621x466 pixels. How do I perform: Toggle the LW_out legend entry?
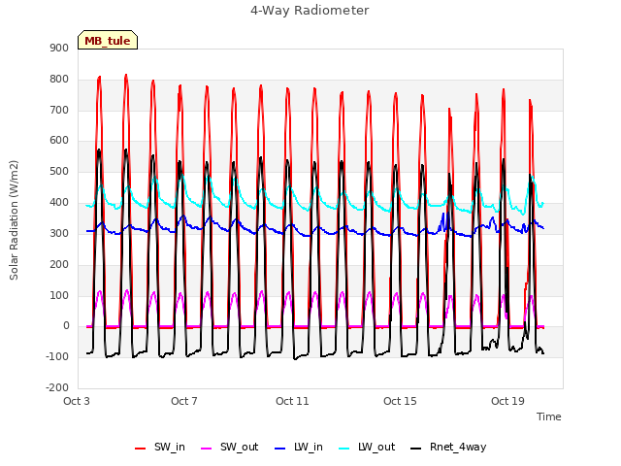pos(367,448)
